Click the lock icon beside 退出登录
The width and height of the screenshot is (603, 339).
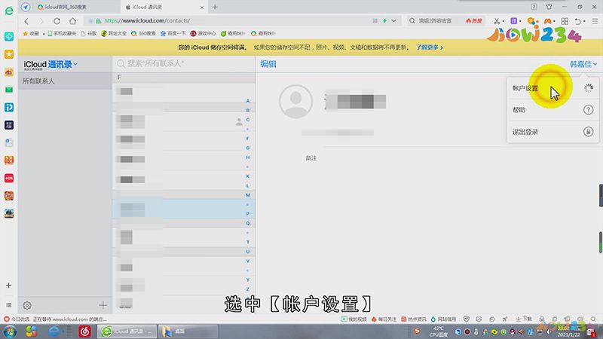point(588,132)
